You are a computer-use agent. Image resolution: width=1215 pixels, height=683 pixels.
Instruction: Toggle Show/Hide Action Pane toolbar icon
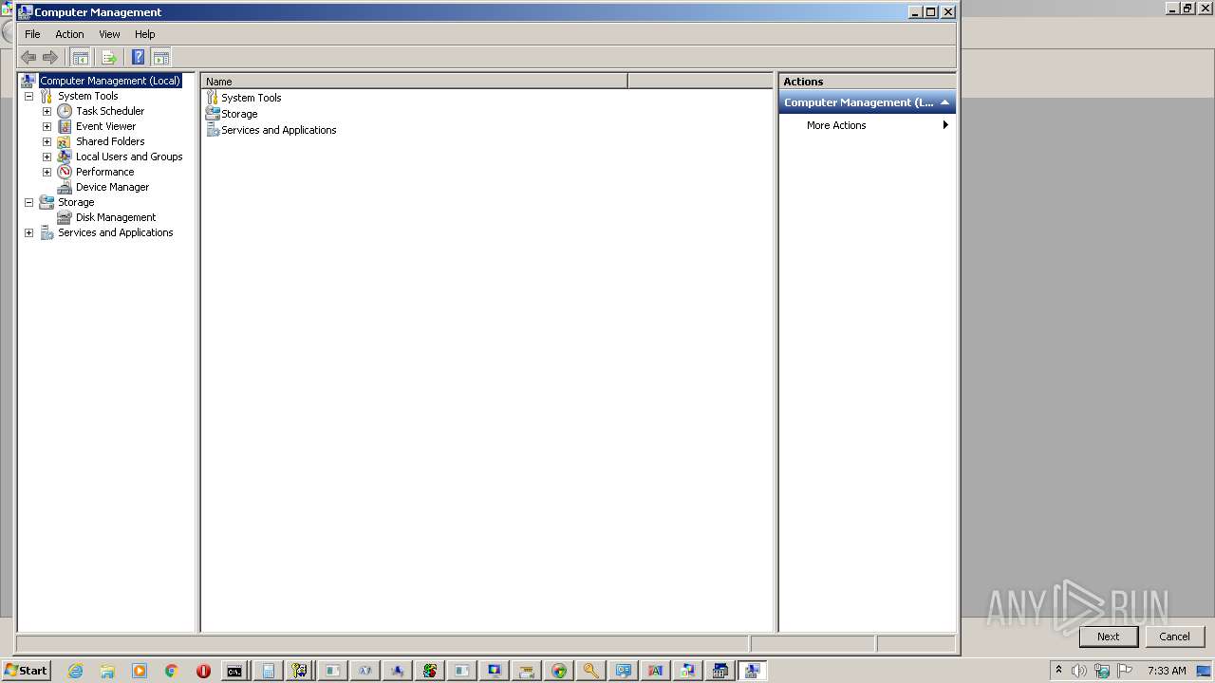click(161, 57)
